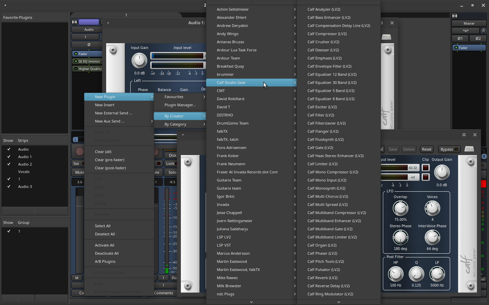The image size is (489, 305).
Task: Click the Stereo Phase knob
Action: point(400,238)
